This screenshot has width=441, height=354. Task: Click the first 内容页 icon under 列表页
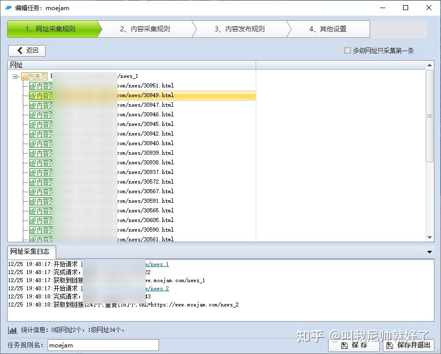point(34,86)
